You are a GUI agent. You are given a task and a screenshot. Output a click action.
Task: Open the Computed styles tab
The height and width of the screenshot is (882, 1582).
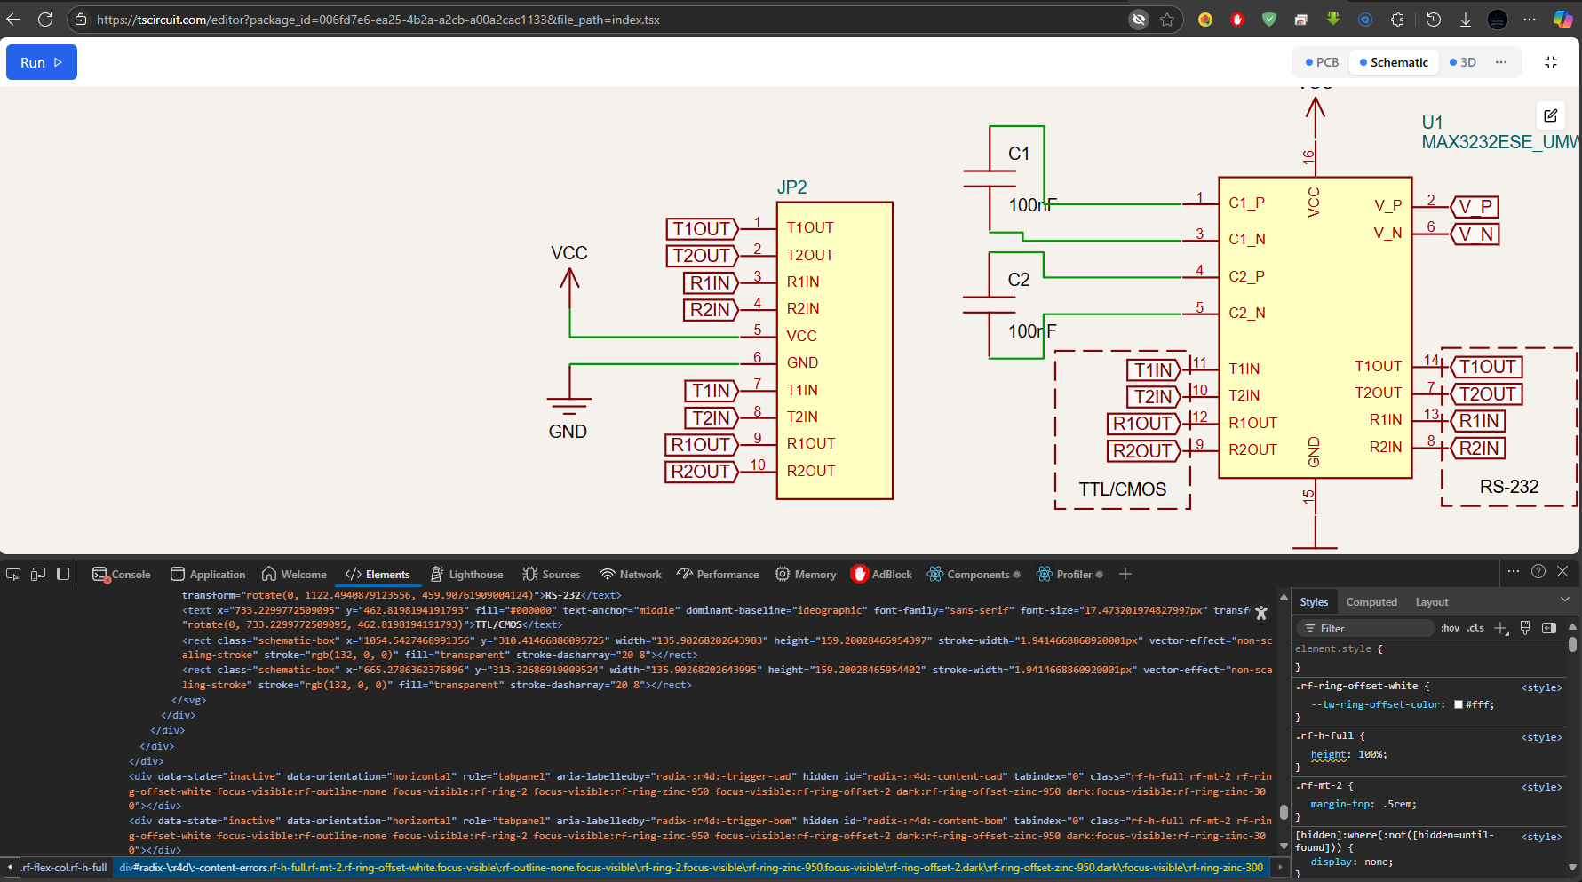tap(1371, 602)
